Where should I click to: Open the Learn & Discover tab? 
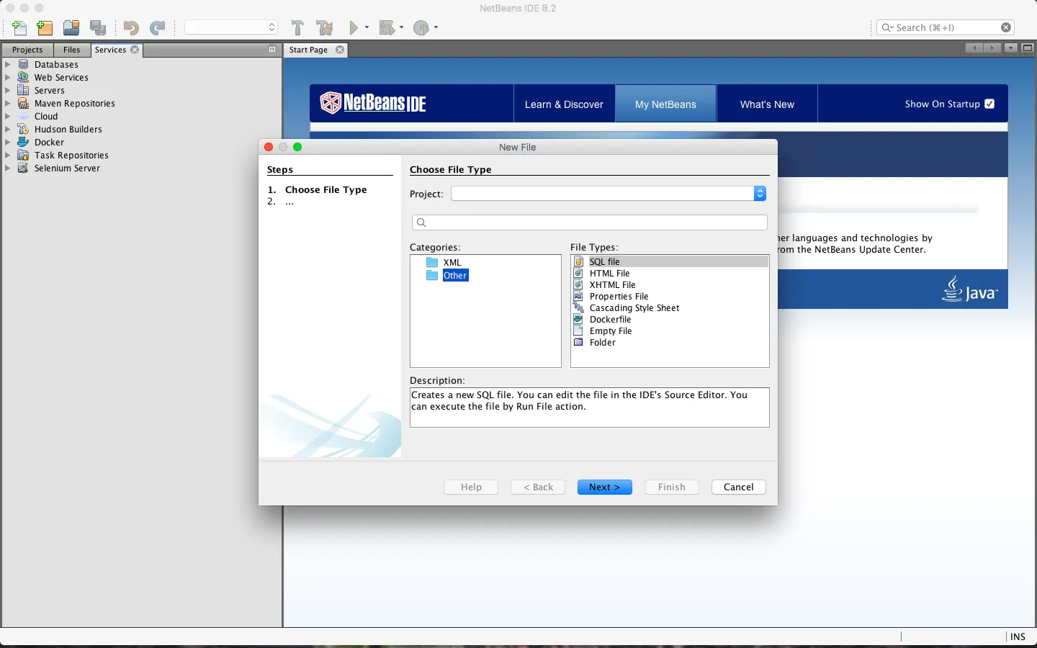tap(564, 104)
